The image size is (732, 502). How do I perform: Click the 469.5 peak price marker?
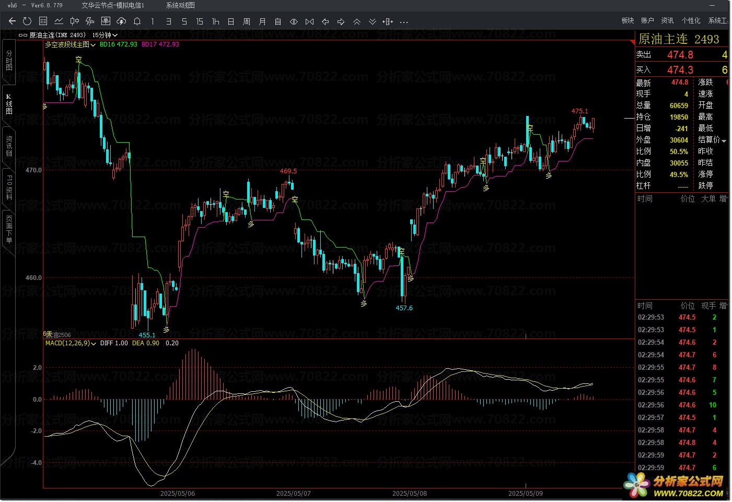288,171
